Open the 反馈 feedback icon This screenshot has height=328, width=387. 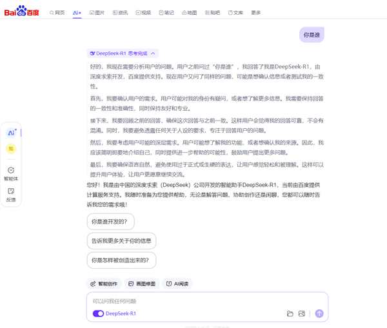point(11,194)
